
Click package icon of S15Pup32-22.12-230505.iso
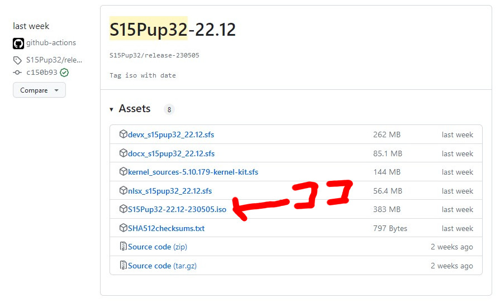click(x=123, y=209)
